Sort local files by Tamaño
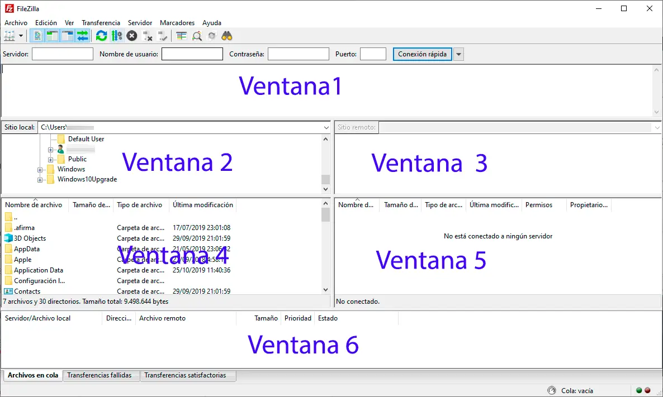663x397 pixels. pyautogui.click(x=91, y=205)
